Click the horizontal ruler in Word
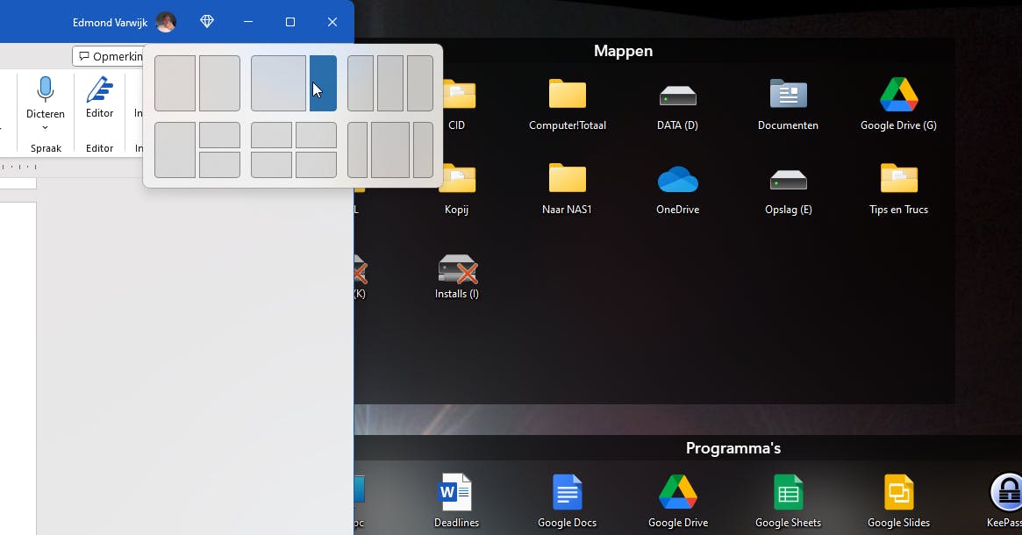The height and width of the screenshot is (535, 1022). (x=18, y=167)
